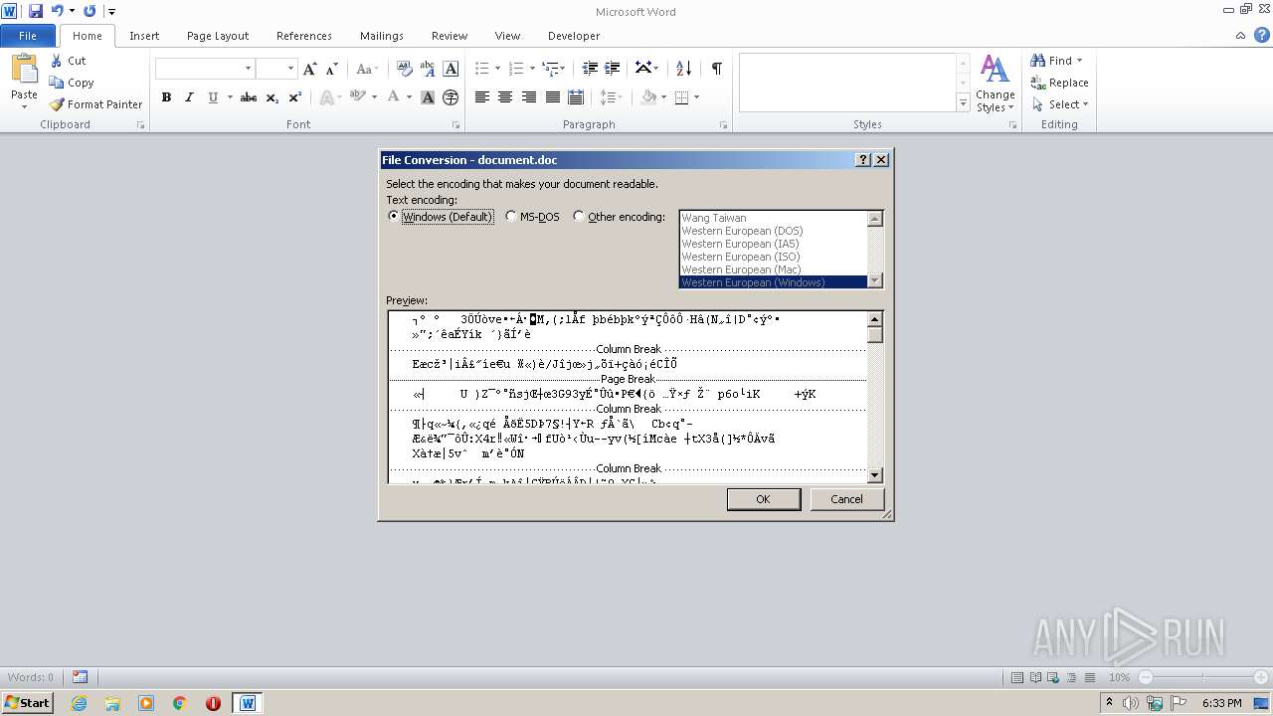This screenshot has height=716, width=1273.
Task: Show paragraph marks with pilcrow icon
Action: pos(716,69)
